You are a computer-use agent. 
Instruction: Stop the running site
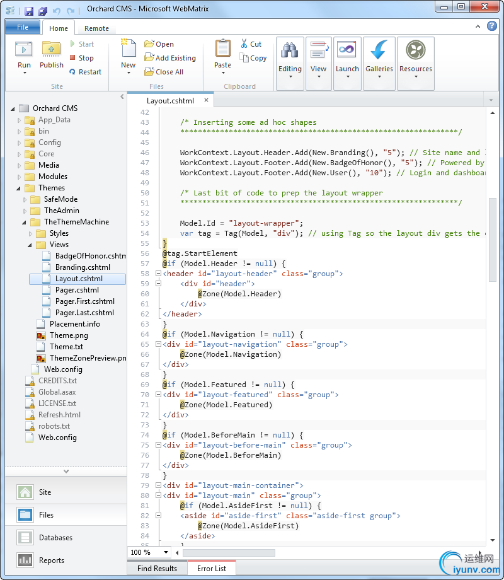pyautogui.click(x=82, y=58)
